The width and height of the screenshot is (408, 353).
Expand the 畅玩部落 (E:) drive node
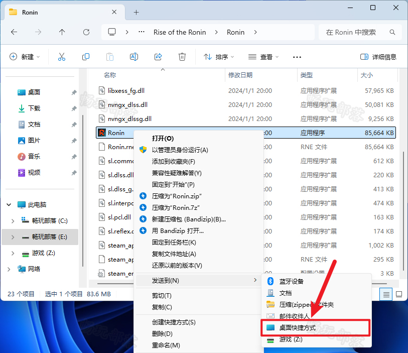pos(13,237)
